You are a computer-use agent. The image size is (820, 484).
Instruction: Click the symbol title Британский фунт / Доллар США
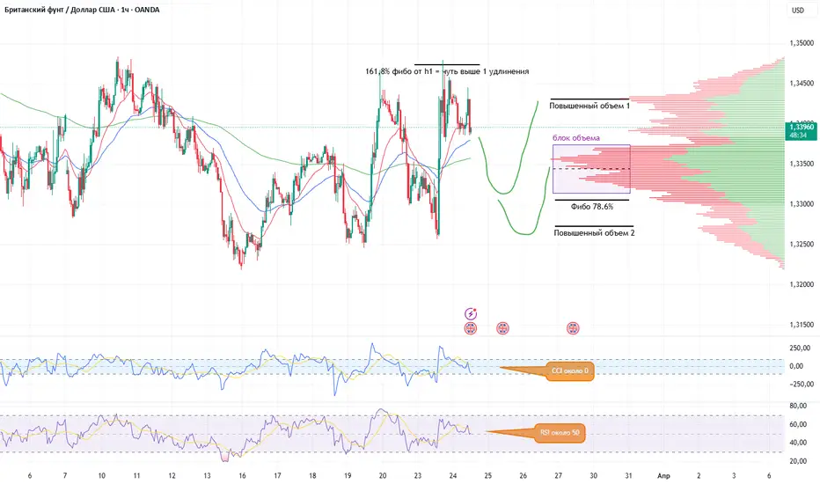(x=60, y=10)
